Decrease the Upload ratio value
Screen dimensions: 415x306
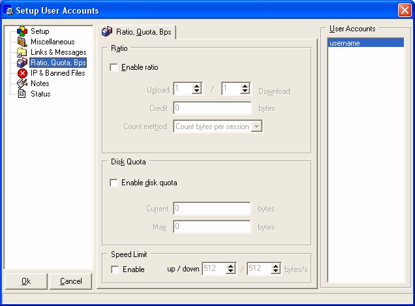click(196, 91)
